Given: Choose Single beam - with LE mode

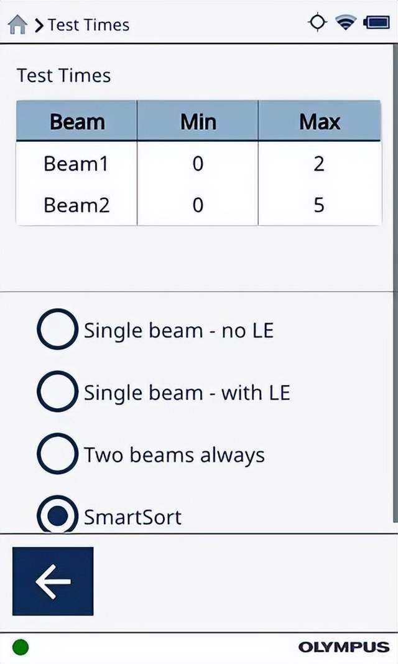Looking at the screenshot, I should point(57,392).
